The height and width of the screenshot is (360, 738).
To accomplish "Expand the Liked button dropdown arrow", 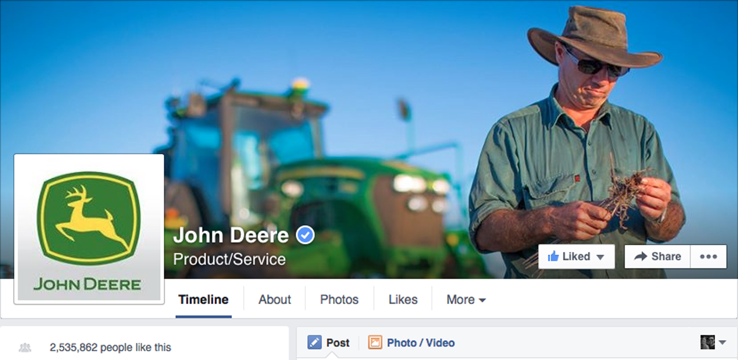I will click(600, 257).
